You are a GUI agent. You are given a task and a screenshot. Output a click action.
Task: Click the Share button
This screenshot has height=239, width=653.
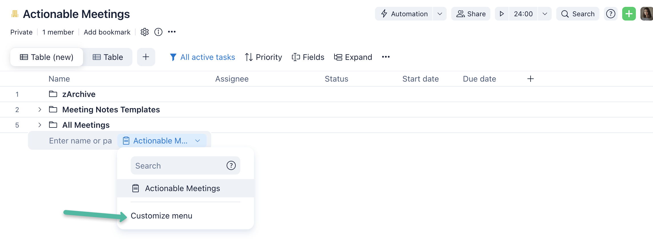click(x=471, y=14)
